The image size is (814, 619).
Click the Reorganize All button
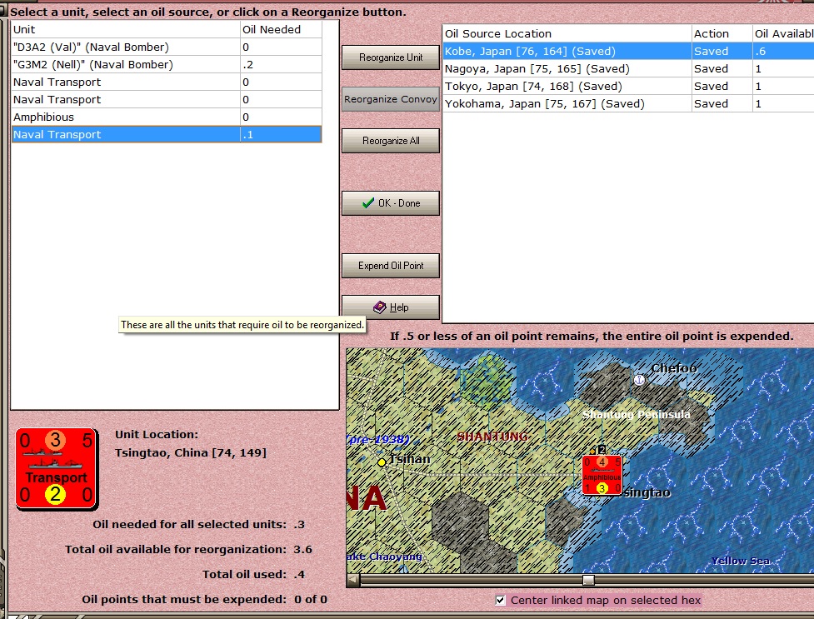click(x=391, y=140)
